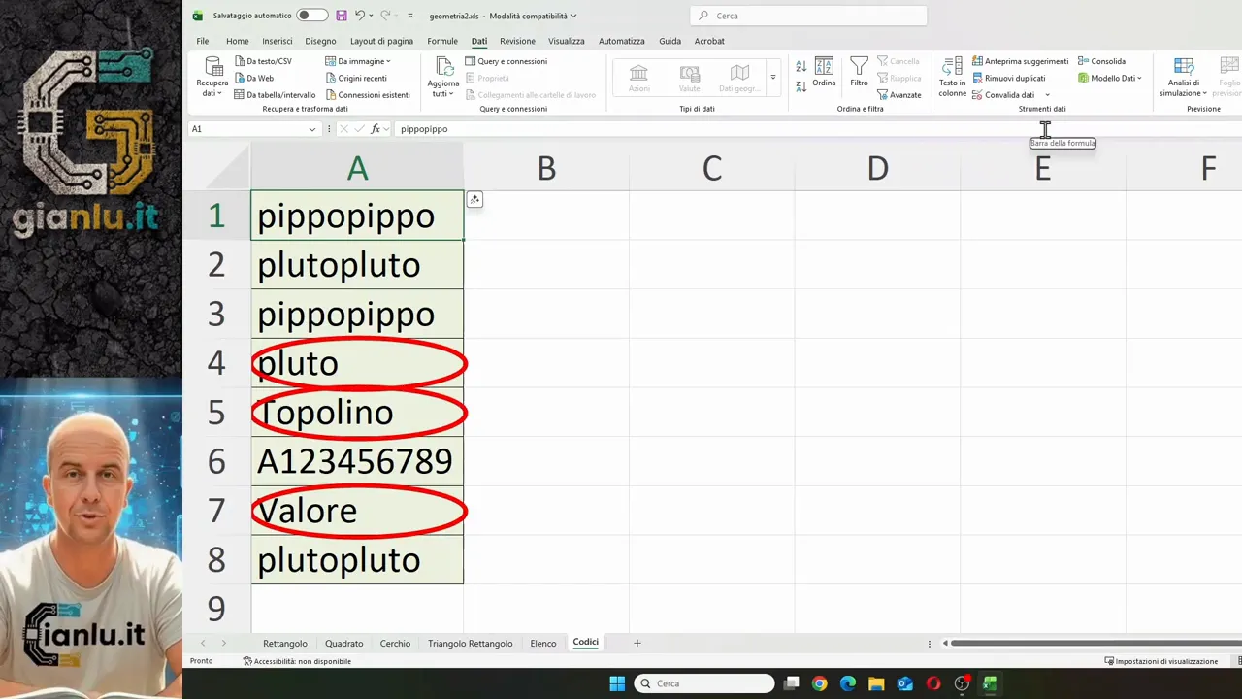Open Recupera dati menu
Viewport: 1242px width, 699px height.
pos(212,77)
